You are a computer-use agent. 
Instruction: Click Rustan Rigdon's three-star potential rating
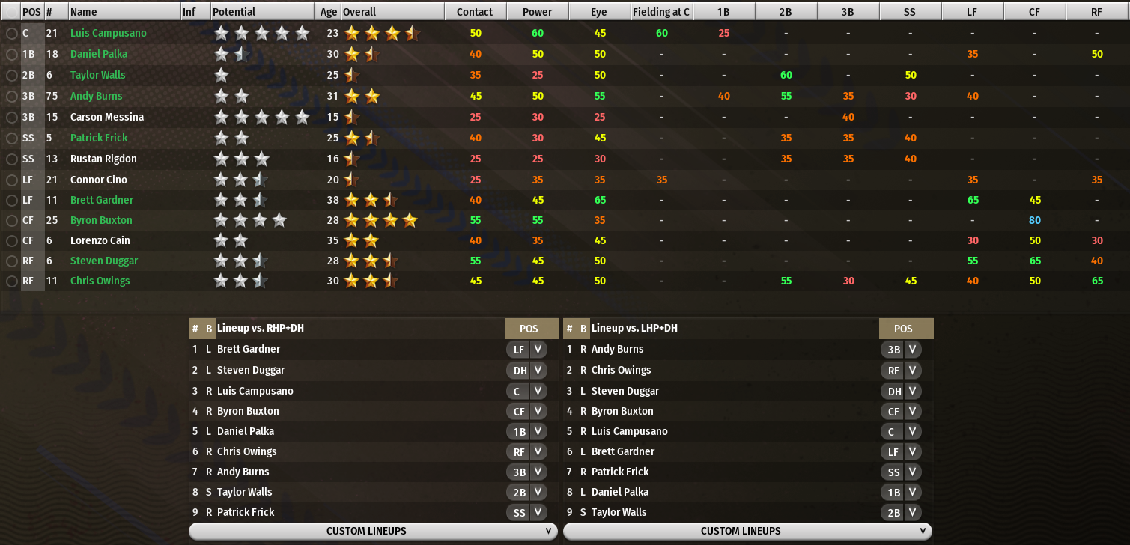tap(241, 159)
